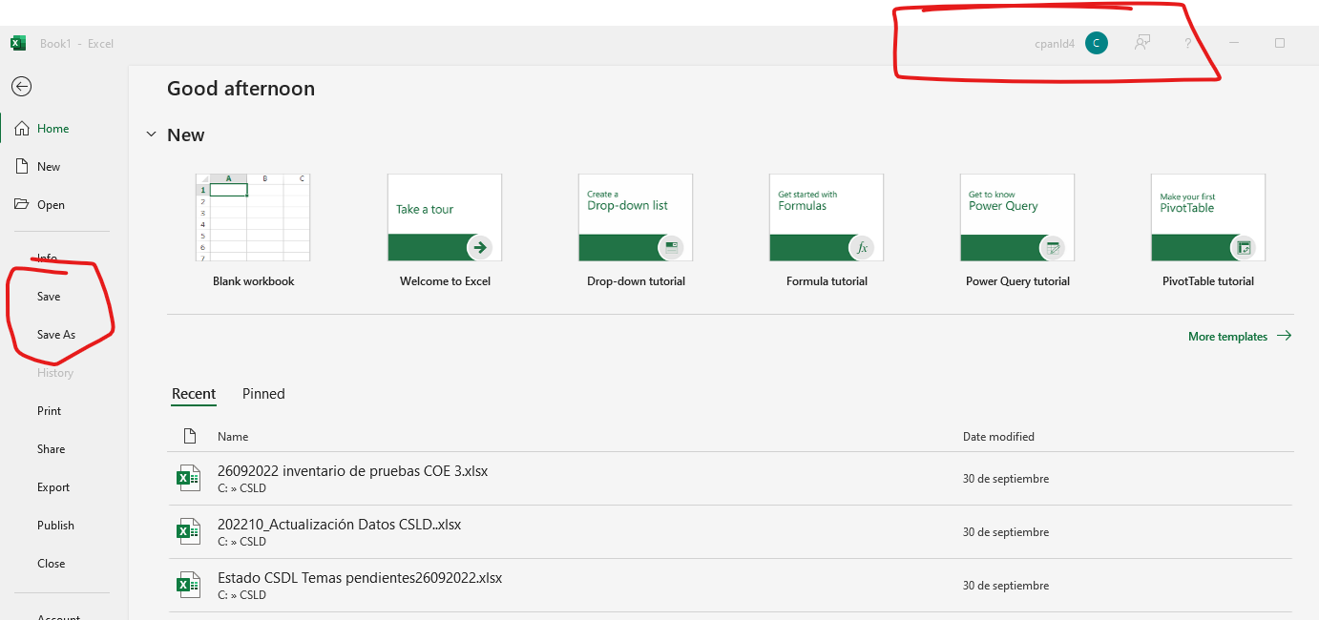Click the Help question mark icon
The height and width of the screenshot is (620, 1319).
[1188, 43]
